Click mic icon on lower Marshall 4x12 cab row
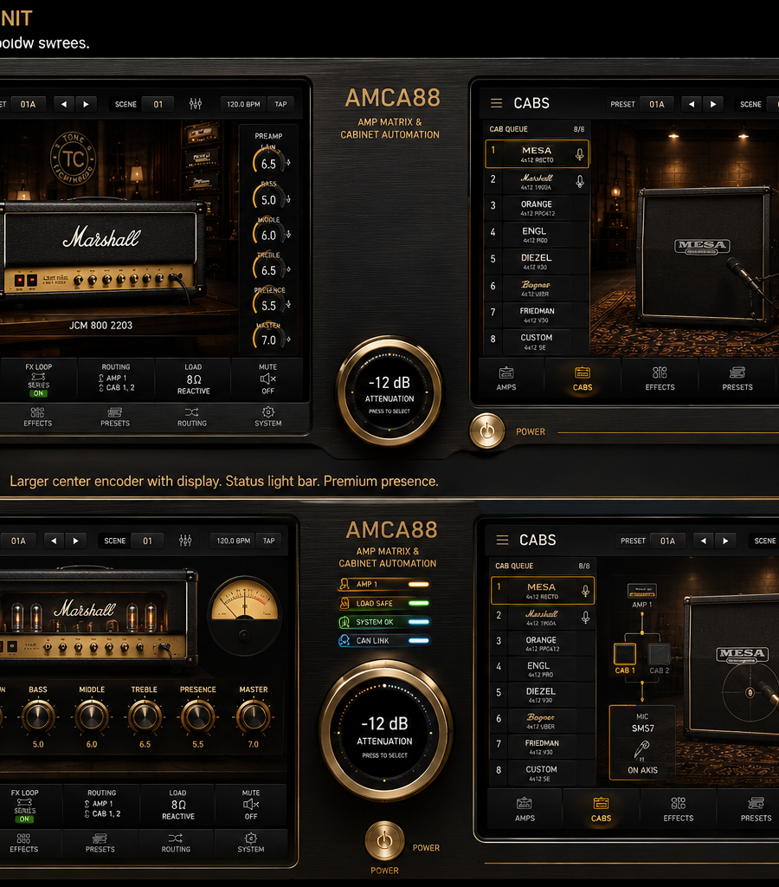The image size is (779, 887). (x=586, y=617)
